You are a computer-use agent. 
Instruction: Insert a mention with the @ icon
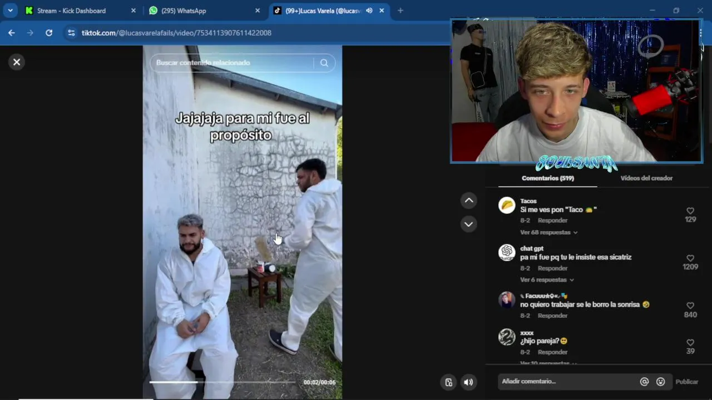[644, 382]
